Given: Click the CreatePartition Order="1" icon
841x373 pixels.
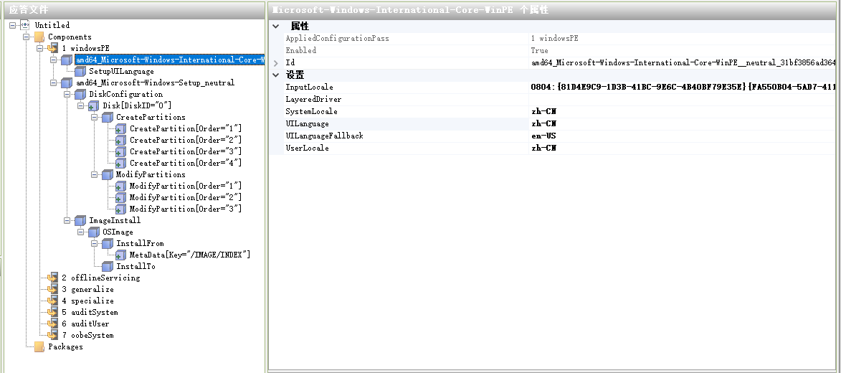Looking at the screenshot, I should coord(120,129).
